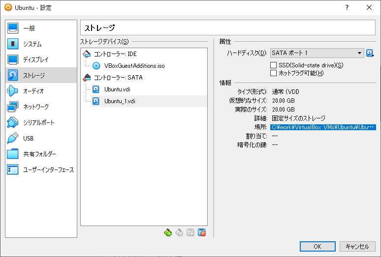The height and width of the screenshot is (257, 381).
Task: Click the ネットワーク computers icon
Action: click(13, 107)
